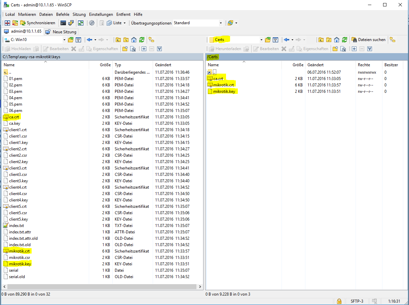Click the keep remote directory updated icon
Screen dimensions: 409x305
click(x=81, y=23)
